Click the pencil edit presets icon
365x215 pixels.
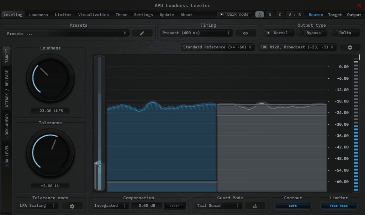coord(142,33)
